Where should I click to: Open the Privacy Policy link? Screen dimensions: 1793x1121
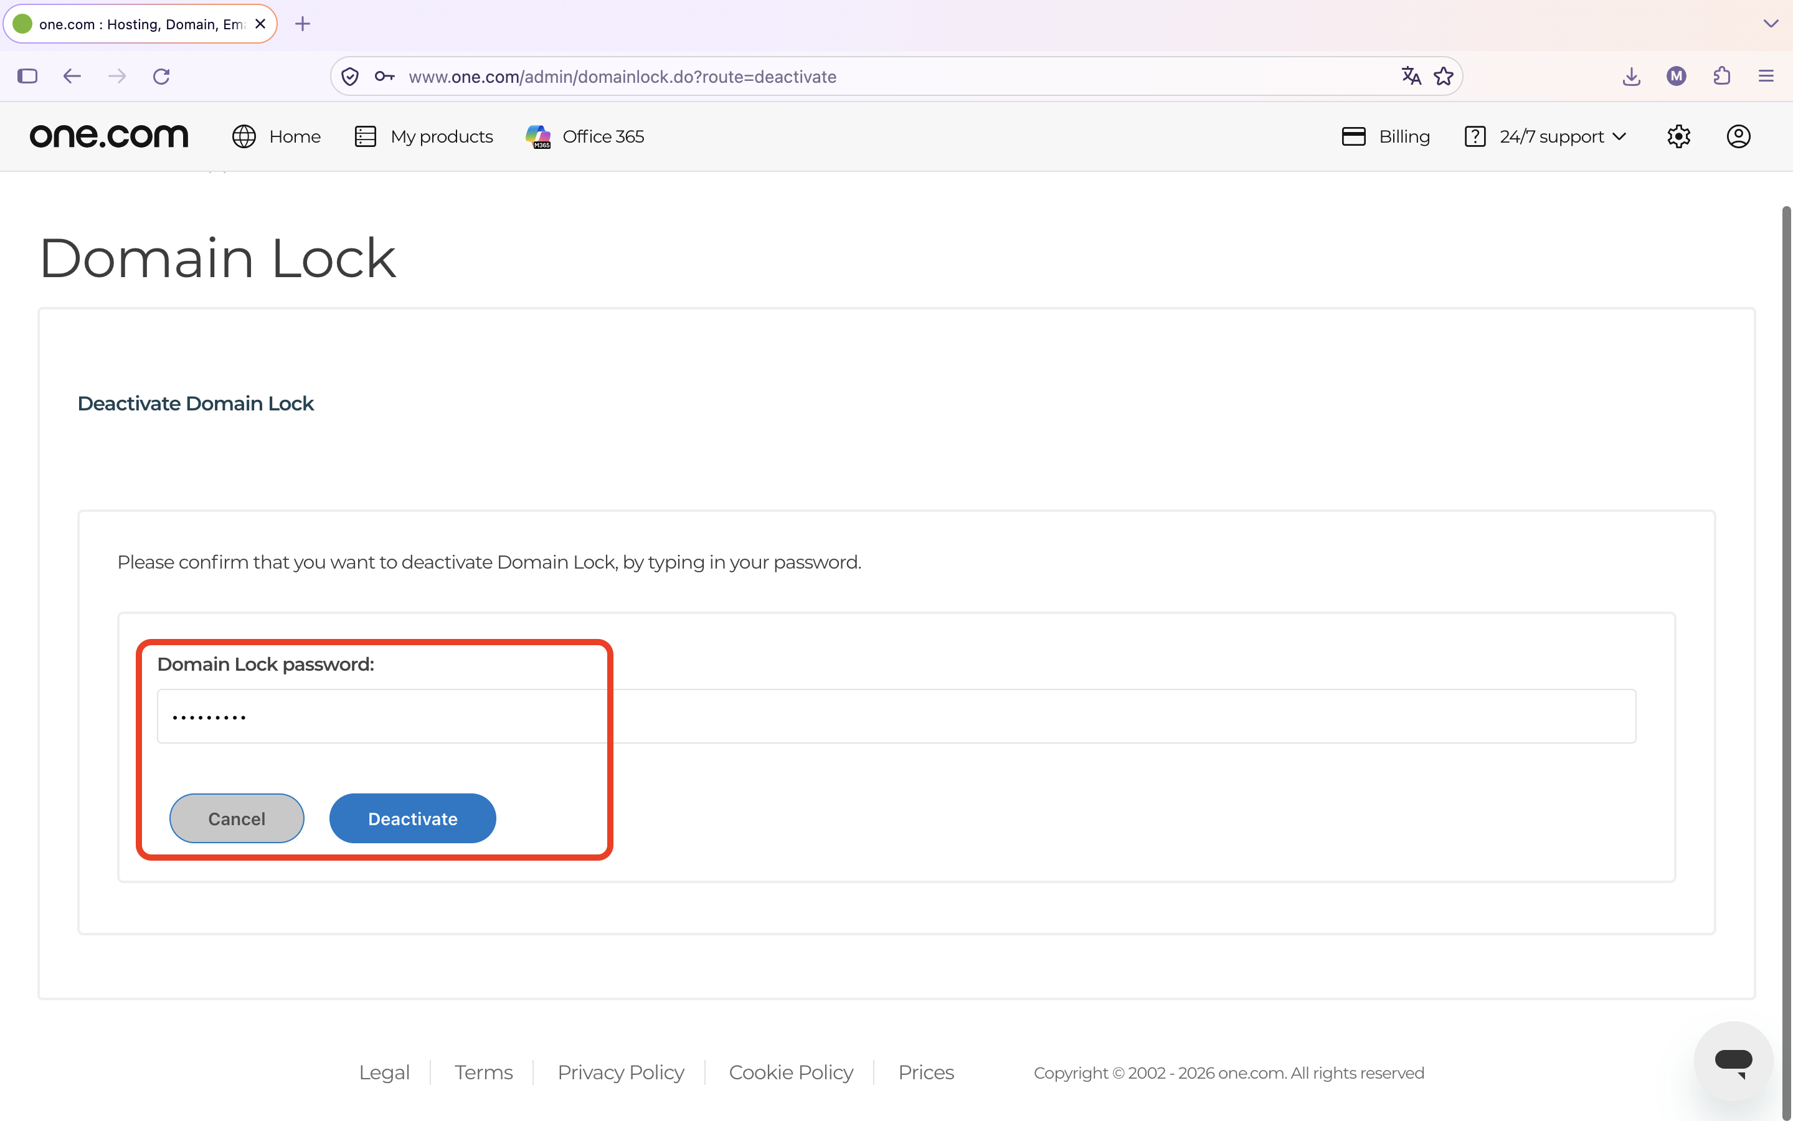[620, 1072]
